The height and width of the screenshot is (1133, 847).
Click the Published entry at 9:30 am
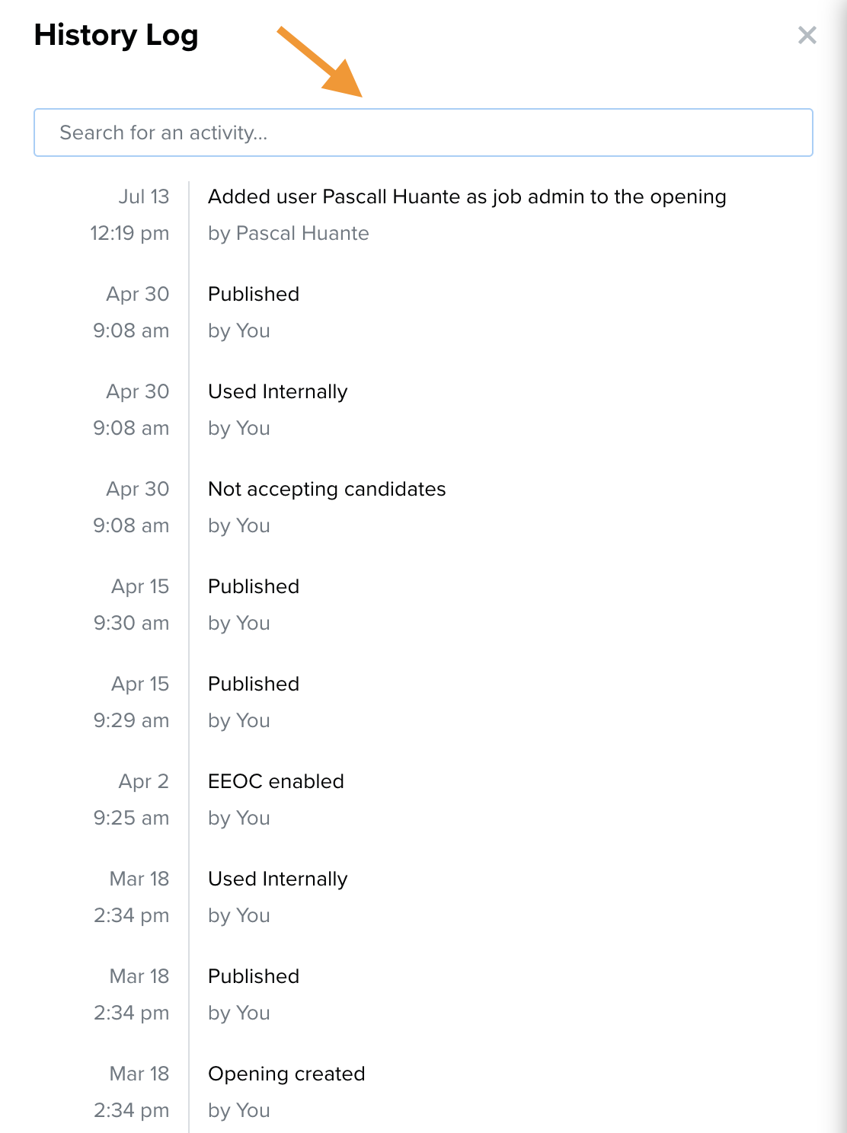pos(254,586)
